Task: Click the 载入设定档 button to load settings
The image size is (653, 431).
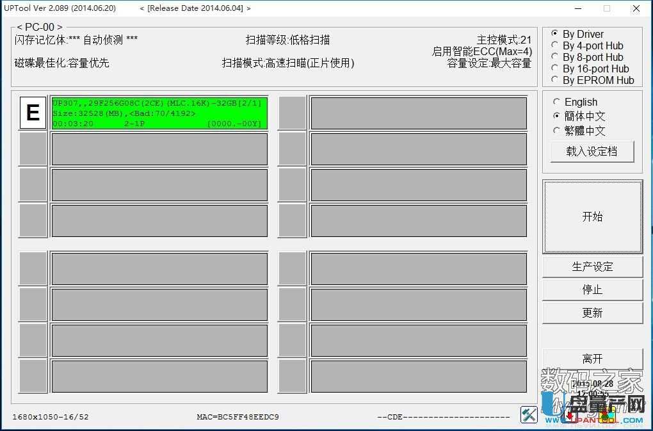Action: (592, 151)
